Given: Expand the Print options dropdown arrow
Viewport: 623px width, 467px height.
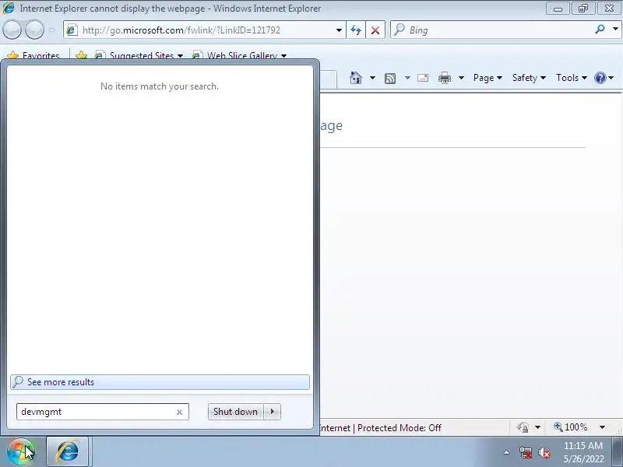Looking at the screenshot, I should click(x=461, y=78).
